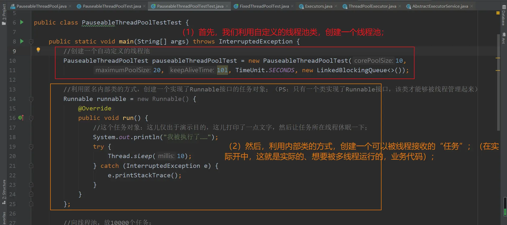
Task: Toggle the catch block fold marker on line 21
Action: coord(31,166)
